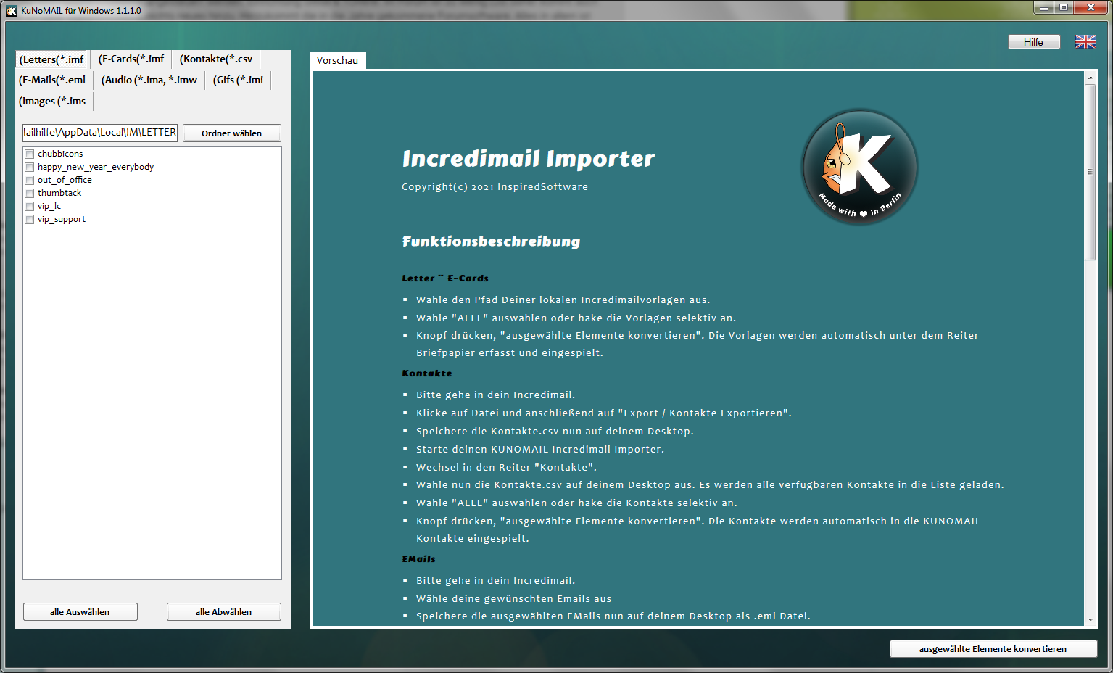Click the alle Auswählen button

80,611
